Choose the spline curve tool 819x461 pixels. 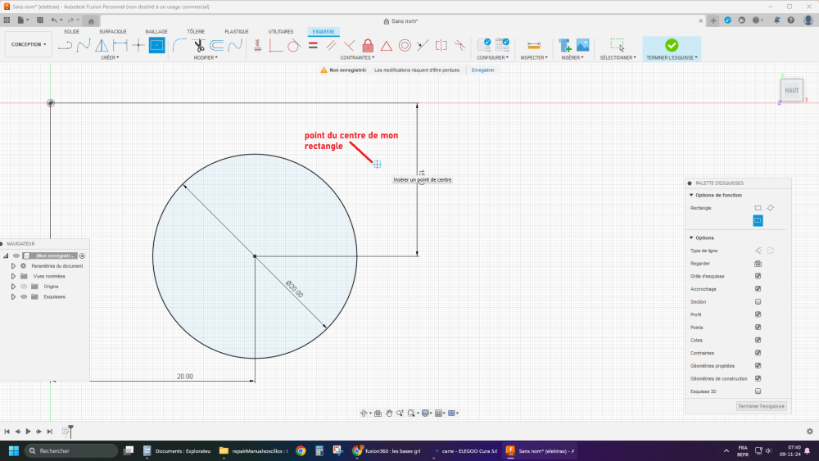point(84,45)
